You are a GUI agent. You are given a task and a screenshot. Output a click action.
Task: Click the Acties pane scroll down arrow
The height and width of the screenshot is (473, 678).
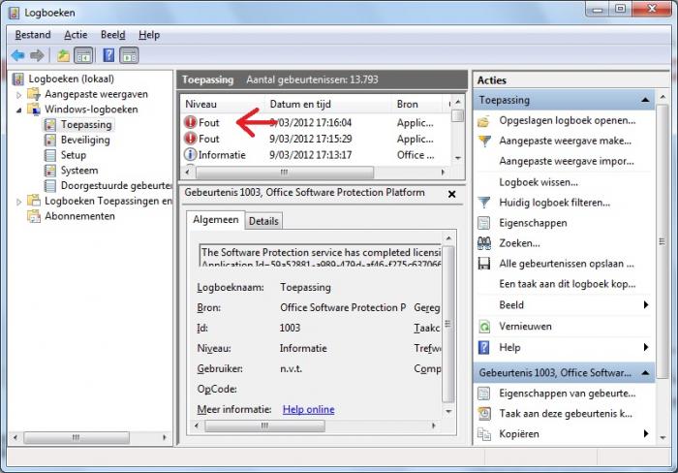[663, 438]
